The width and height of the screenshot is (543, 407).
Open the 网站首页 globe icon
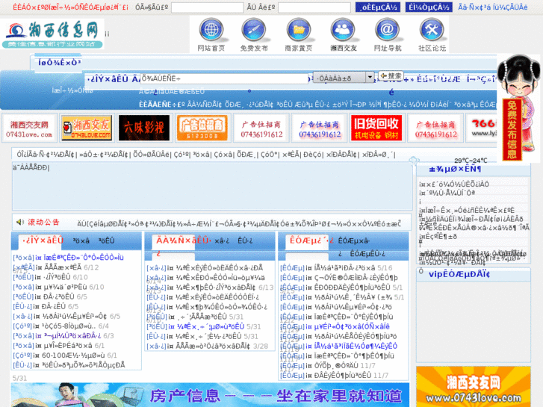[x=211, y=30]
